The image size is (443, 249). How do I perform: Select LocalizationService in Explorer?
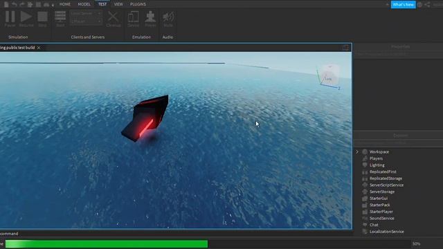coord(386,232)
